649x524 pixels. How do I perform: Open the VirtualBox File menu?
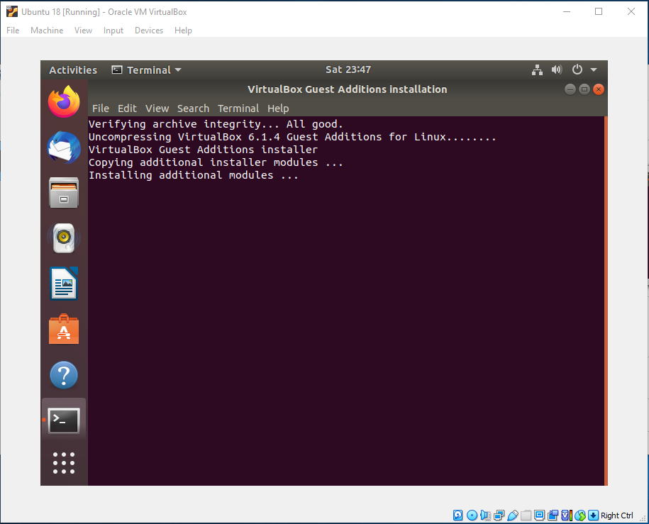13,30
